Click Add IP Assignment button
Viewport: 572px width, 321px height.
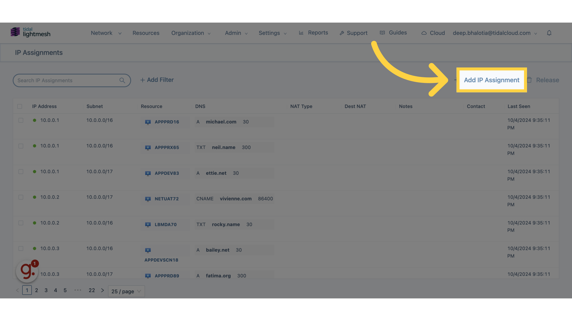[492, 80]
